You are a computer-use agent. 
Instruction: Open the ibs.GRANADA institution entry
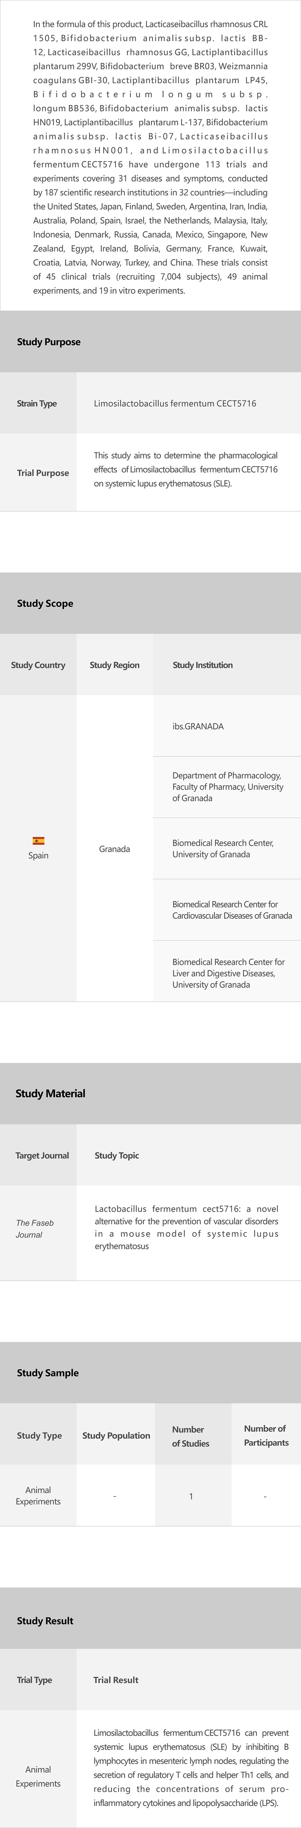tap(198, 727)
